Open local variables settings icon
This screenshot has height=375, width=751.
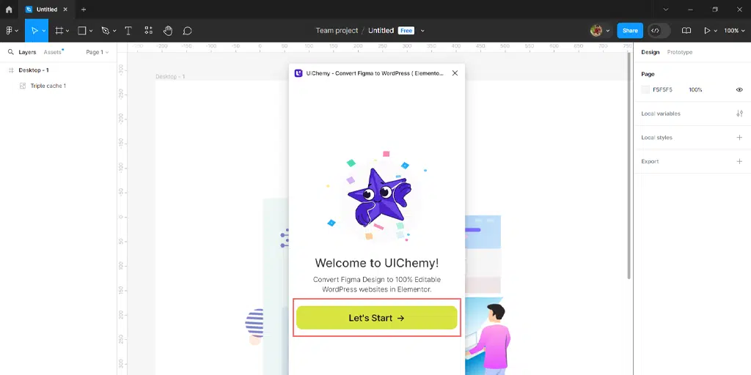click(739, 114)
